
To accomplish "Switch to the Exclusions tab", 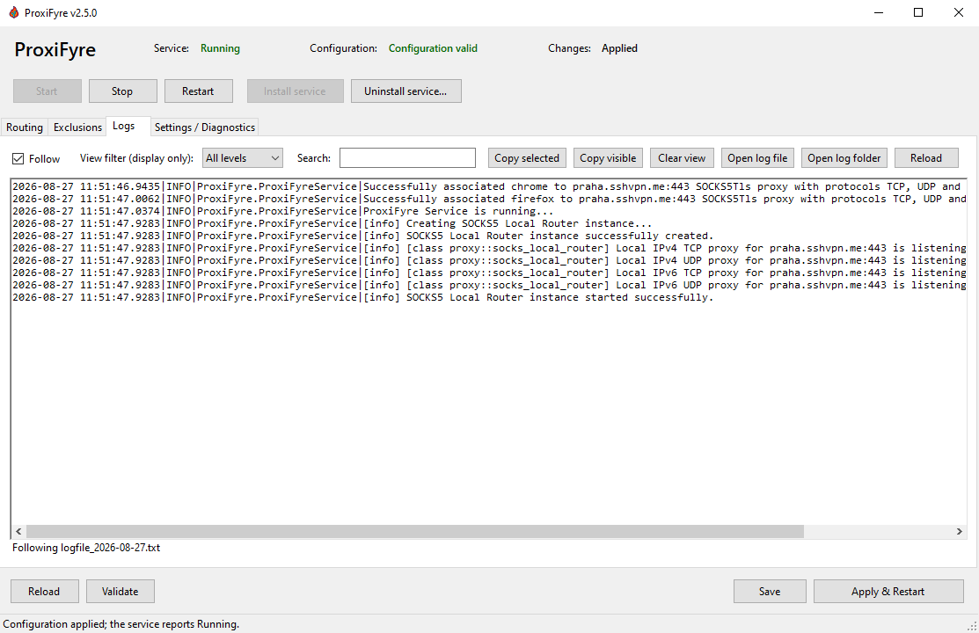I will pos(77,127).
